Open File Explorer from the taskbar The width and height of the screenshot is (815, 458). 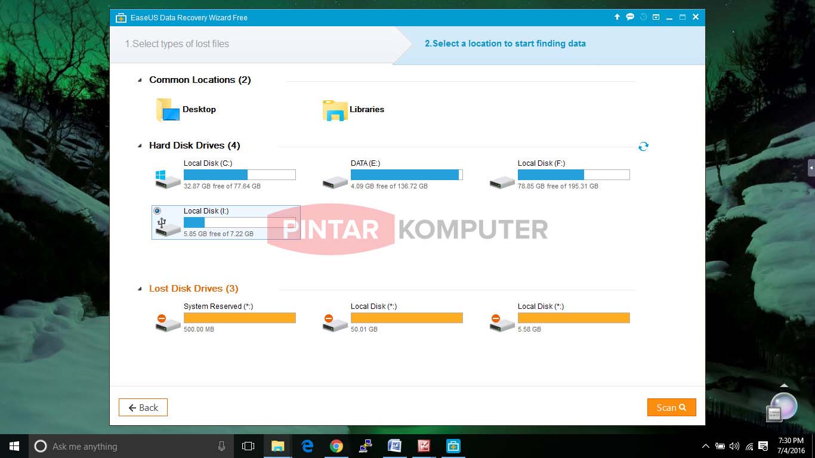277,446
